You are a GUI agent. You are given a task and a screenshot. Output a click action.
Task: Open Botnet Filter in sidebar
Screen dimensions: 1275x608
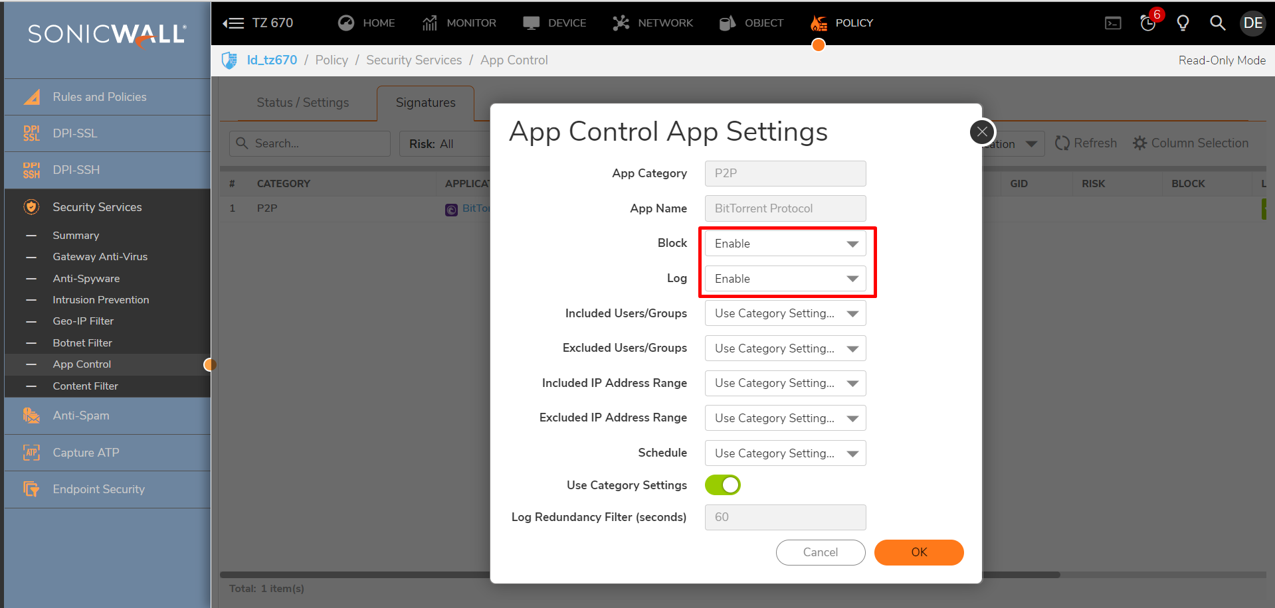[x=82, y=343]
